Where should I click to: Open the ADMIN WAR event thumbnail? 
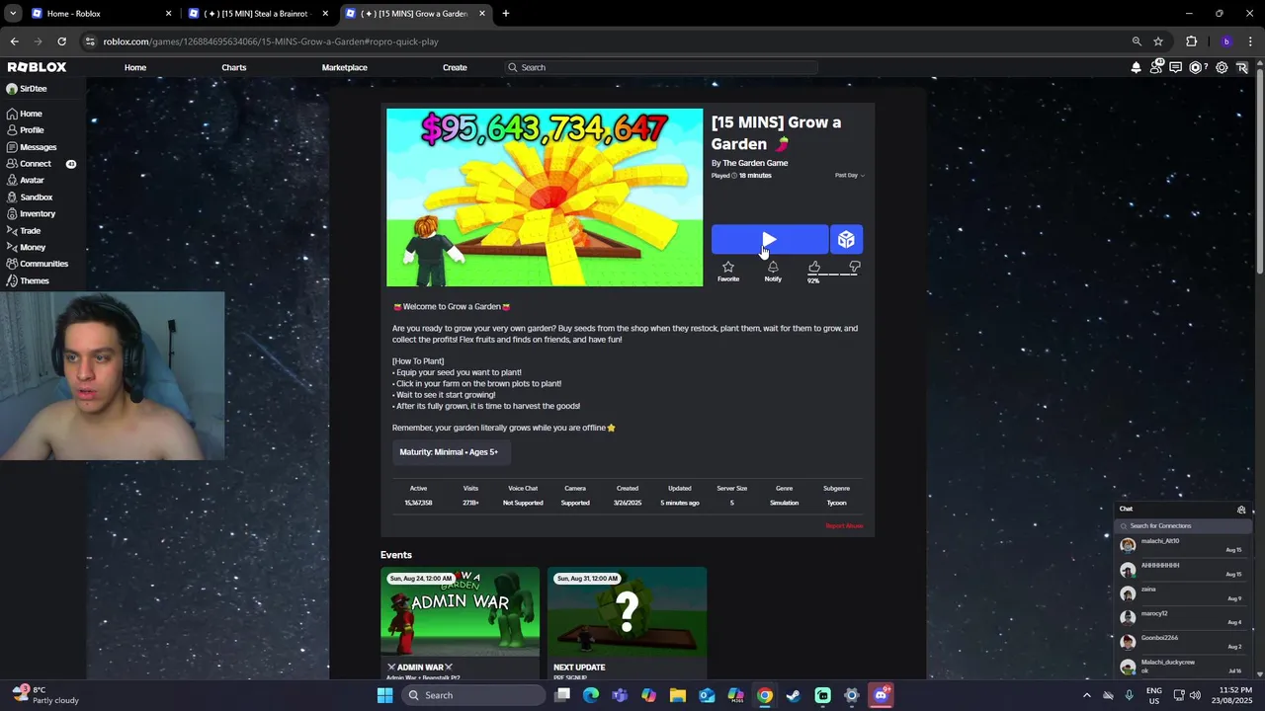461,611
